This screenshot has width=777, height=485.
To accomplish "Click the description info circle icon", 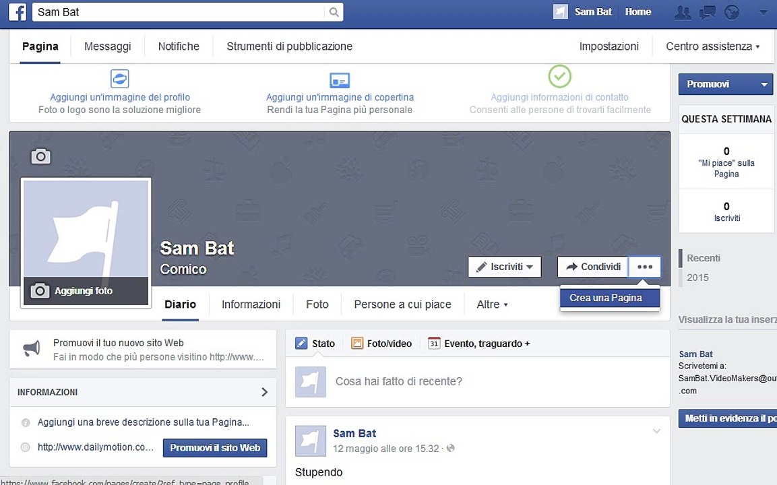I will [26, 422].
